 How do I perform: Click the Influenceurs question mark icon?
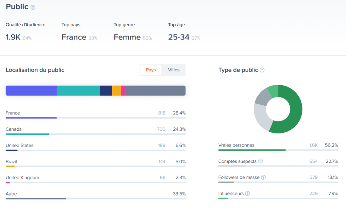(248, 193)
